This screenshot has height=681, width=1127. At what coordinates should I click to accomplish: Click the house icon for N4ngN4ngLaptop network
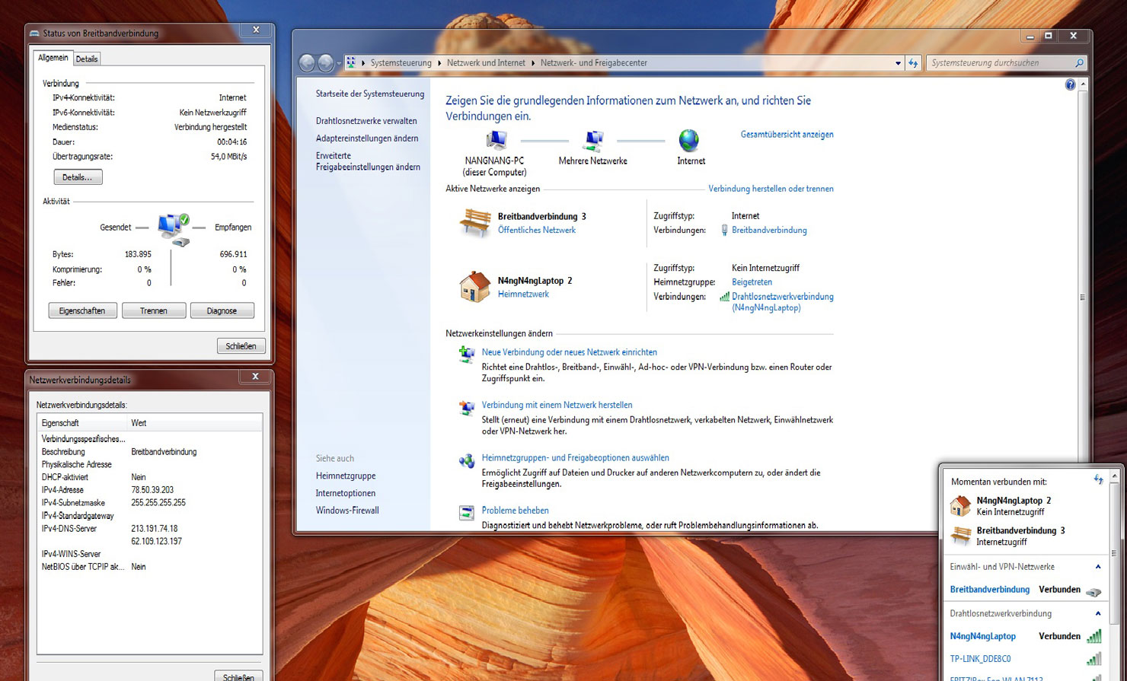pos(474,287)
